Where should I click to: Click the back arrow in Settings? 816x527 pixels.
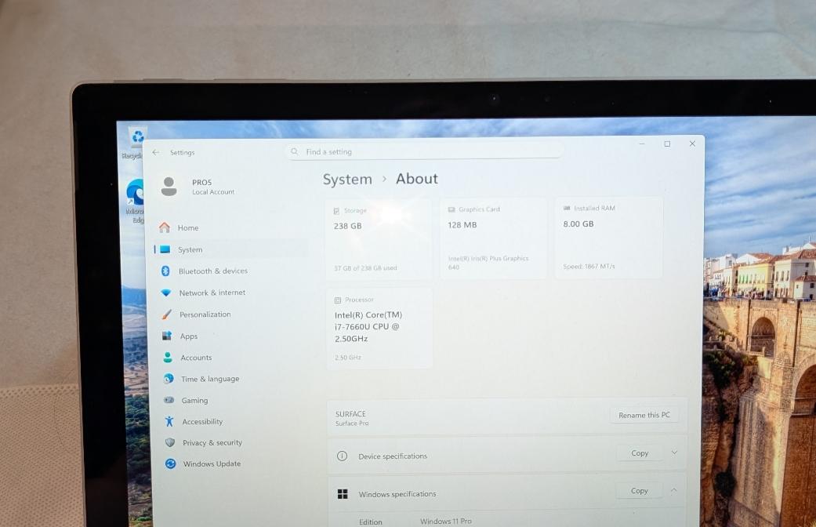pyautogui.click(x=156, y=152)
